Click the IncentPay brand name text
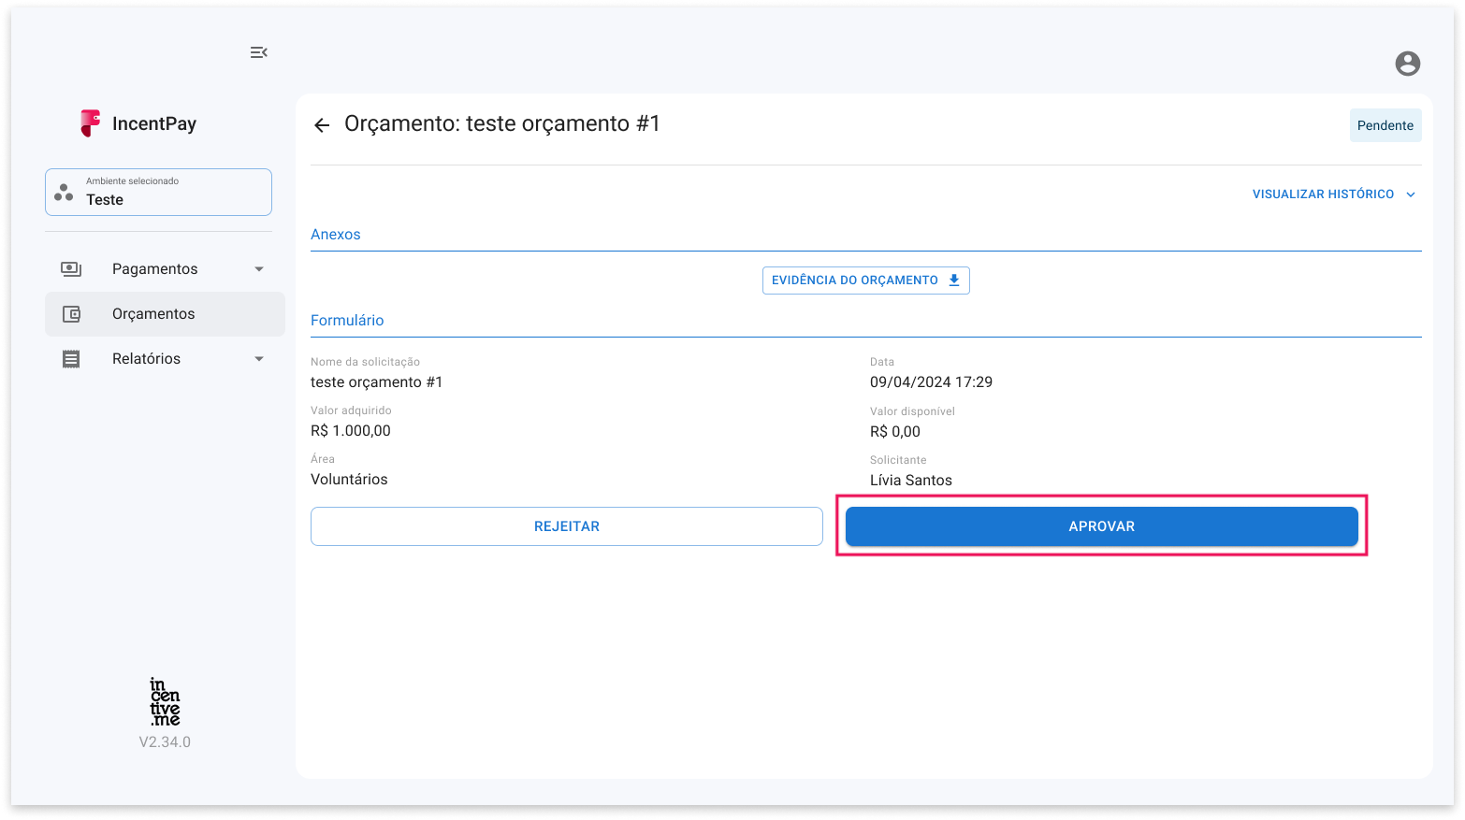Image resolution: width=1465 pixels, height=820 pixels. coord(154,124)
